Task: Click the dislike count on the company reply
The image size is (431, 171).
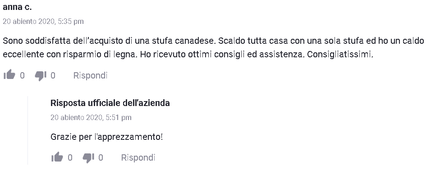Action: 101,157
